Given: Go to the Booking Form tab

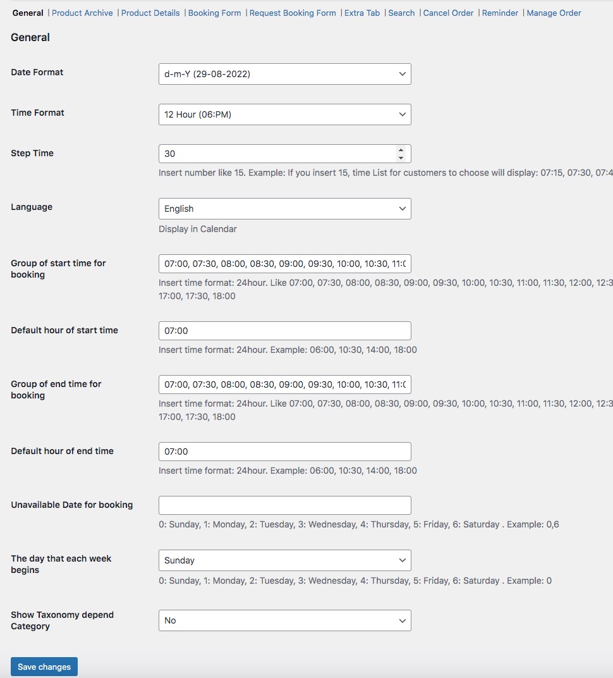Looking at the screenshot, I should [214, 13].
